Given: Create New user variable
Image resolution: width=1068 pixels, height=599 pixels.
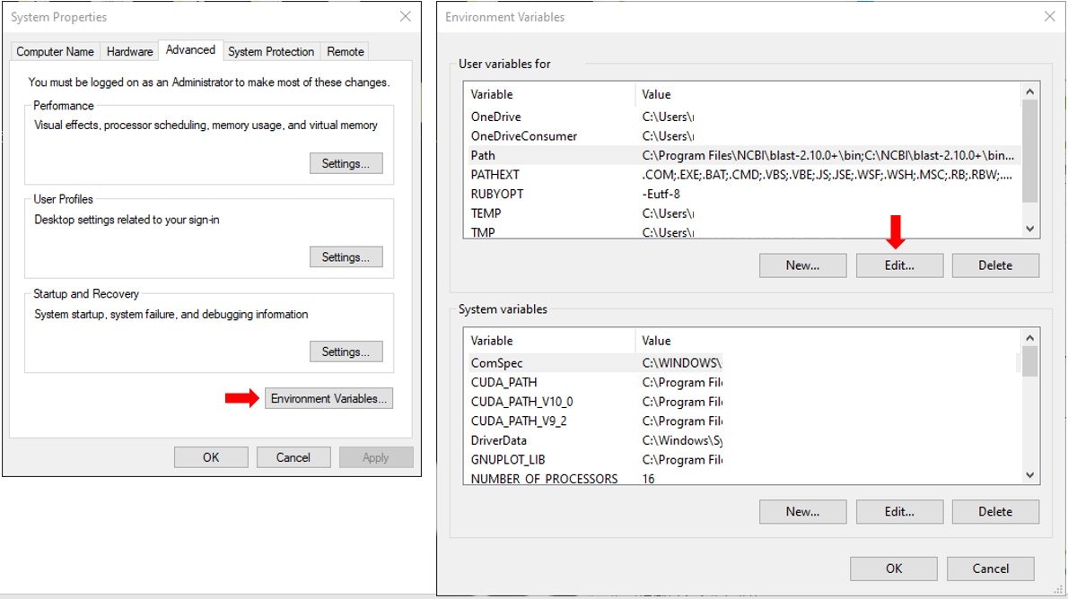Looking at the screenshot, I should (803, 265).
